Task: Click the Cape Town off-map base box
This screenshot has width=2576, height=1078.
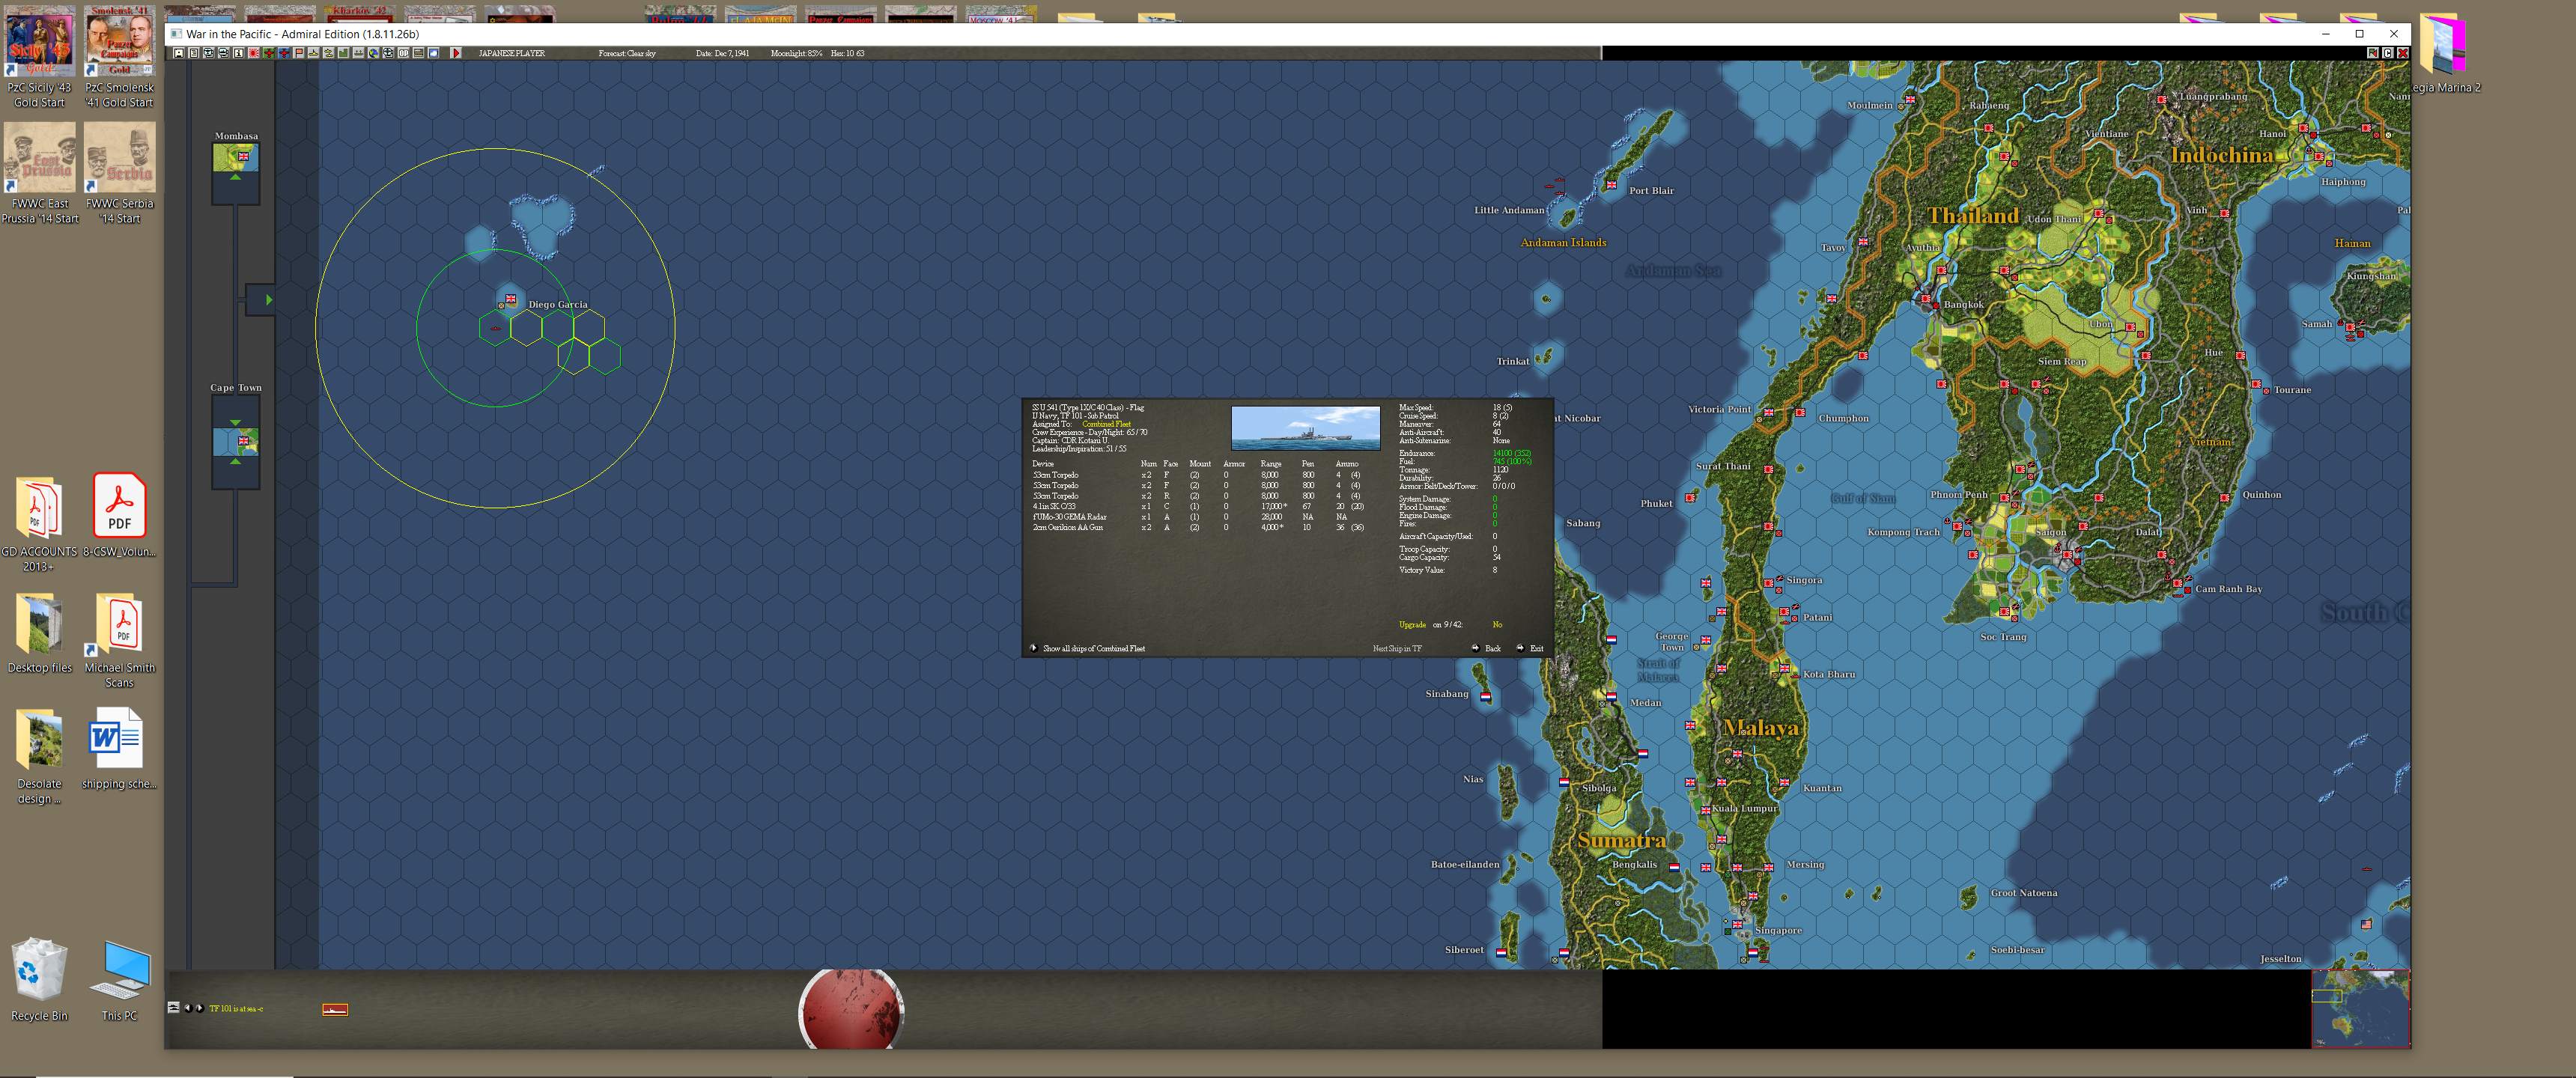Action: coord(235,441)
